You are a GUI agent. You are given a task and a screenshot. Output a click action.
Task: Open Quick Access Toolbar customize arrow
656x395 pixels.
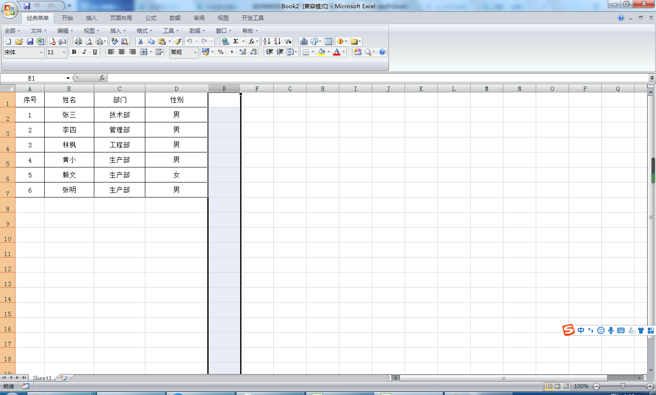click(x=69, y=6)
